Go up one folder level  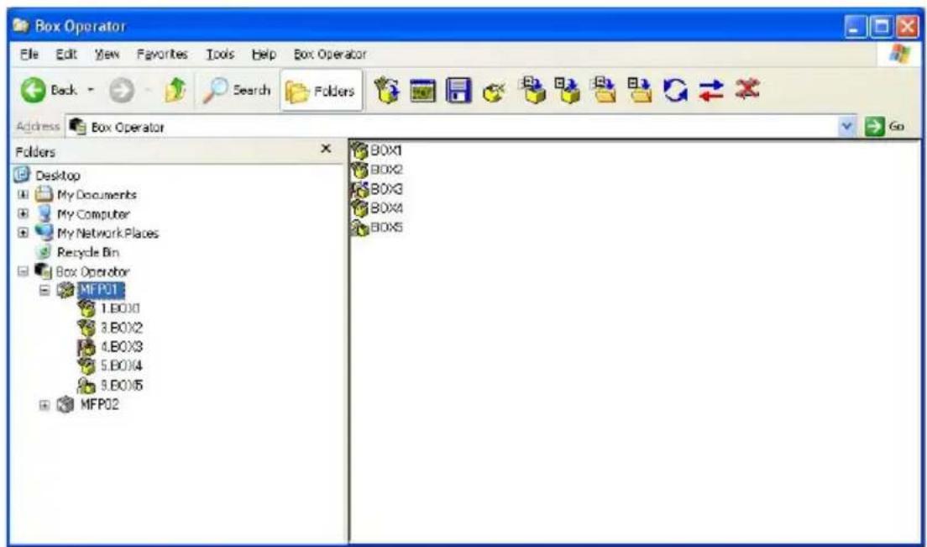(x=175, y=91)
